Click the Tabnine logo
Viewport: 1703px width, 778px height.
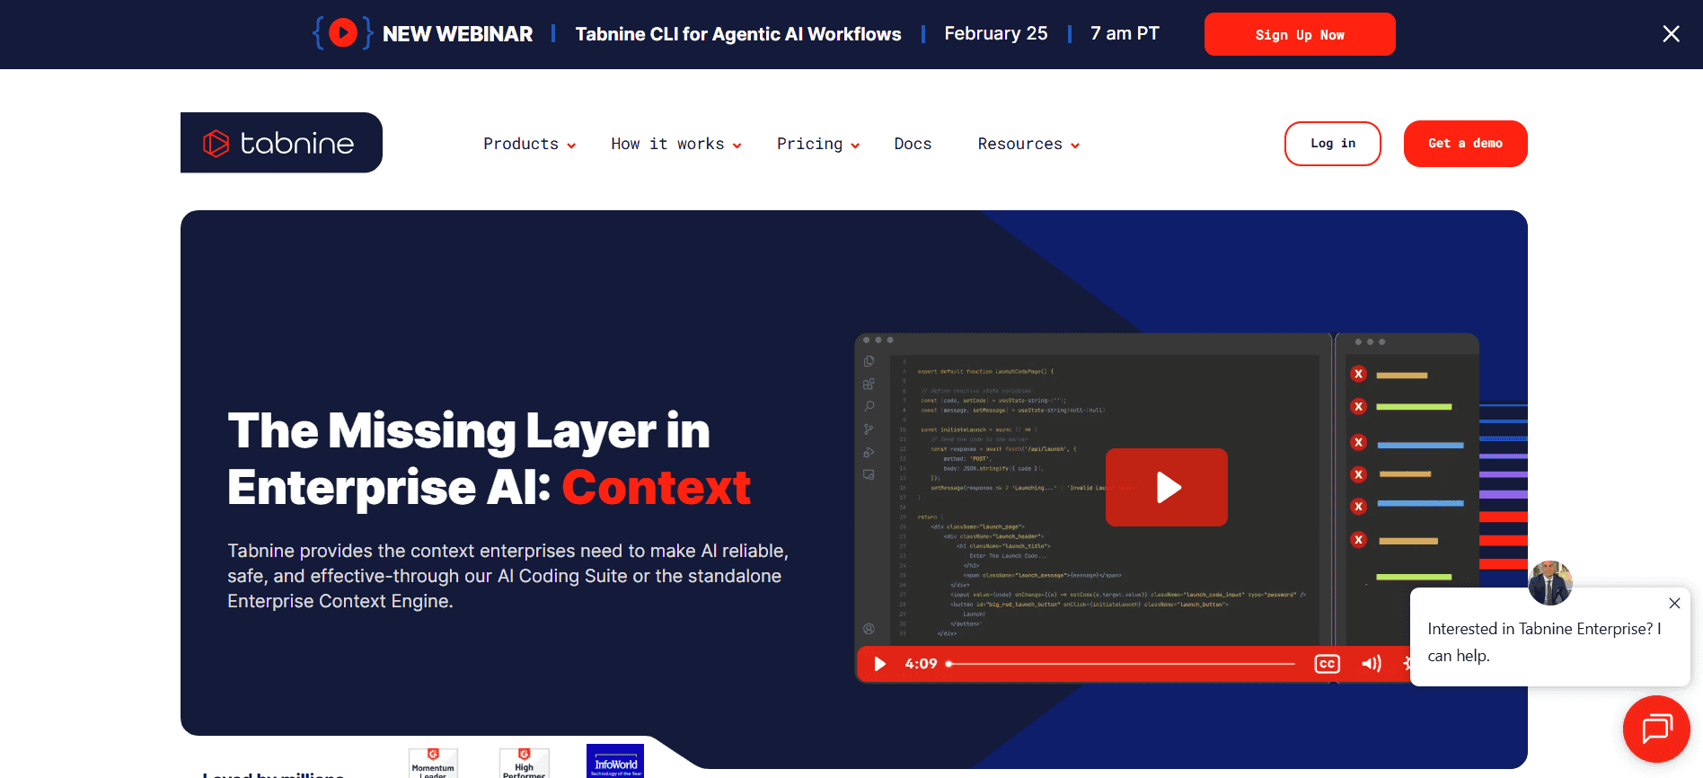pyautogui.click(x=280, y=143)
